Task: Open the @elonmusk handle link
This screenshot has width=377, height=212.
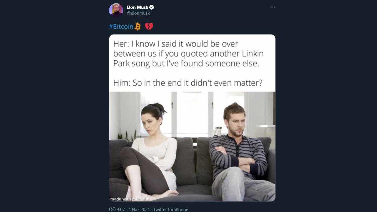Action: 138,13
